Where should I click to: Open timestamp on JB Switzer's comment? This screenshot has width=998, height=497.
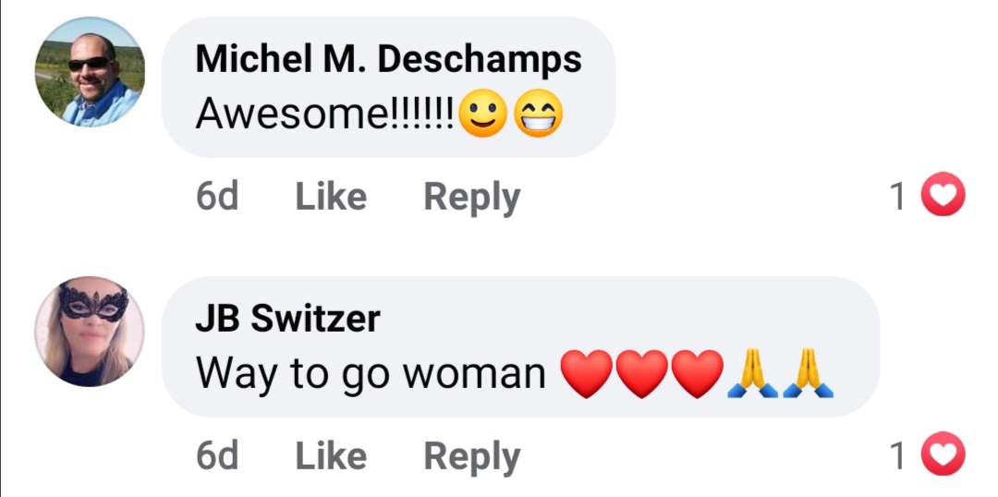point(217,456)
